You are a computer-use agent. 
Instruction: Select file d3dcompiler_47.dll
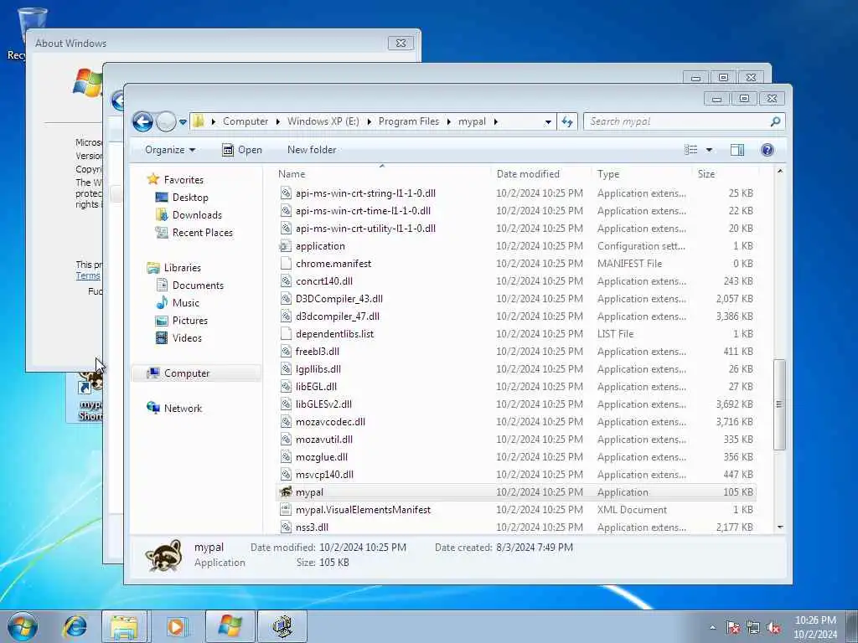pyautogui.click(x=337, y=316)
